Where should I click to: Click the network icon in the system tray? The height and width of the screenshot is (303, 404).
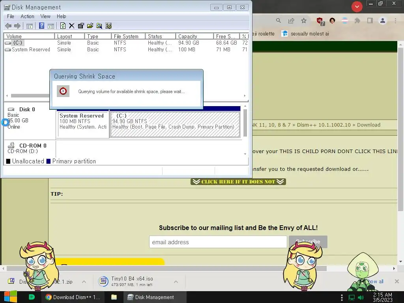(x=352, y=297)
